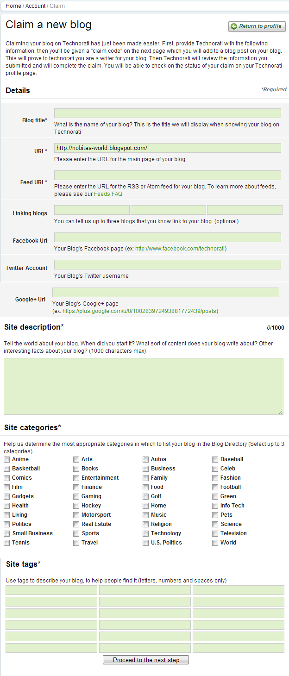Tick the Technology category checkbox
289x676 pixels.
tap(146, 533)
